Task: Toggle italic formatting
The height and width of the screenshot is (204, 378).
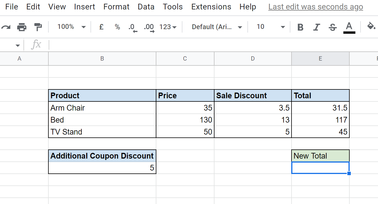Action: coord(316,27)
